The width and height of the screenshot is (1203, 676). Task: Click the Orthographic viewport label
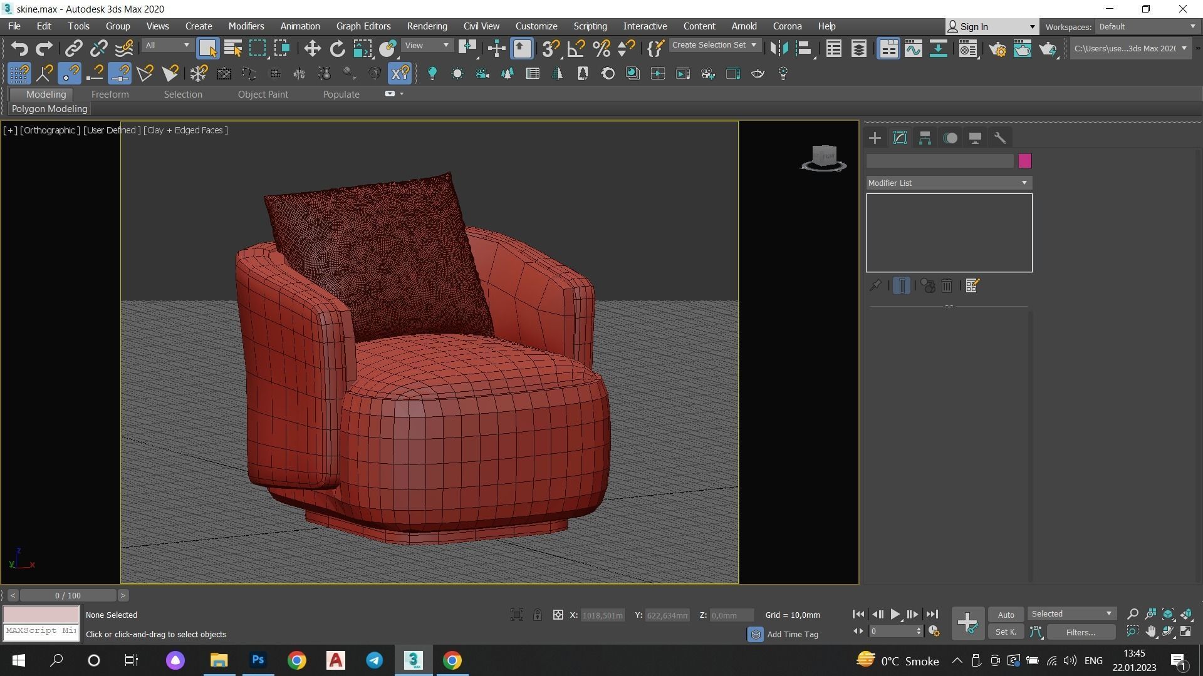(x=50, y=130)
